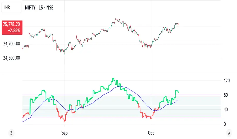The image size is (237, 139).
Task: Click the red oscillator trough before Oct
Action: coord(151,118)
